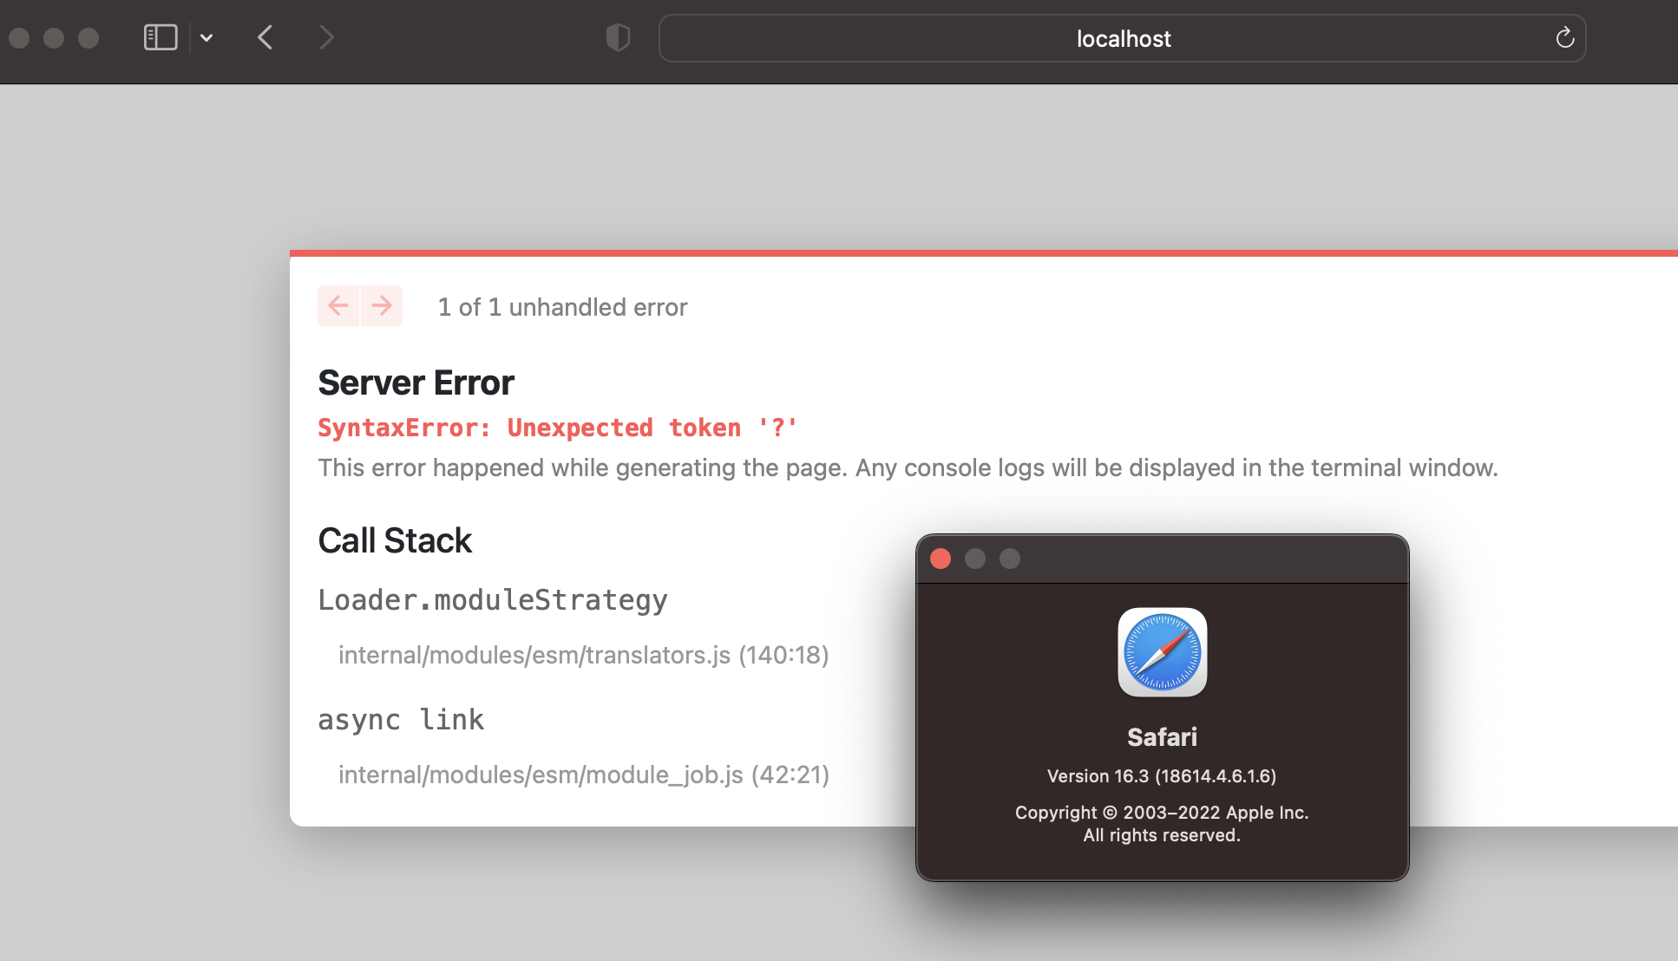Click the SyntaxError message text

click(x=557, y=427)
